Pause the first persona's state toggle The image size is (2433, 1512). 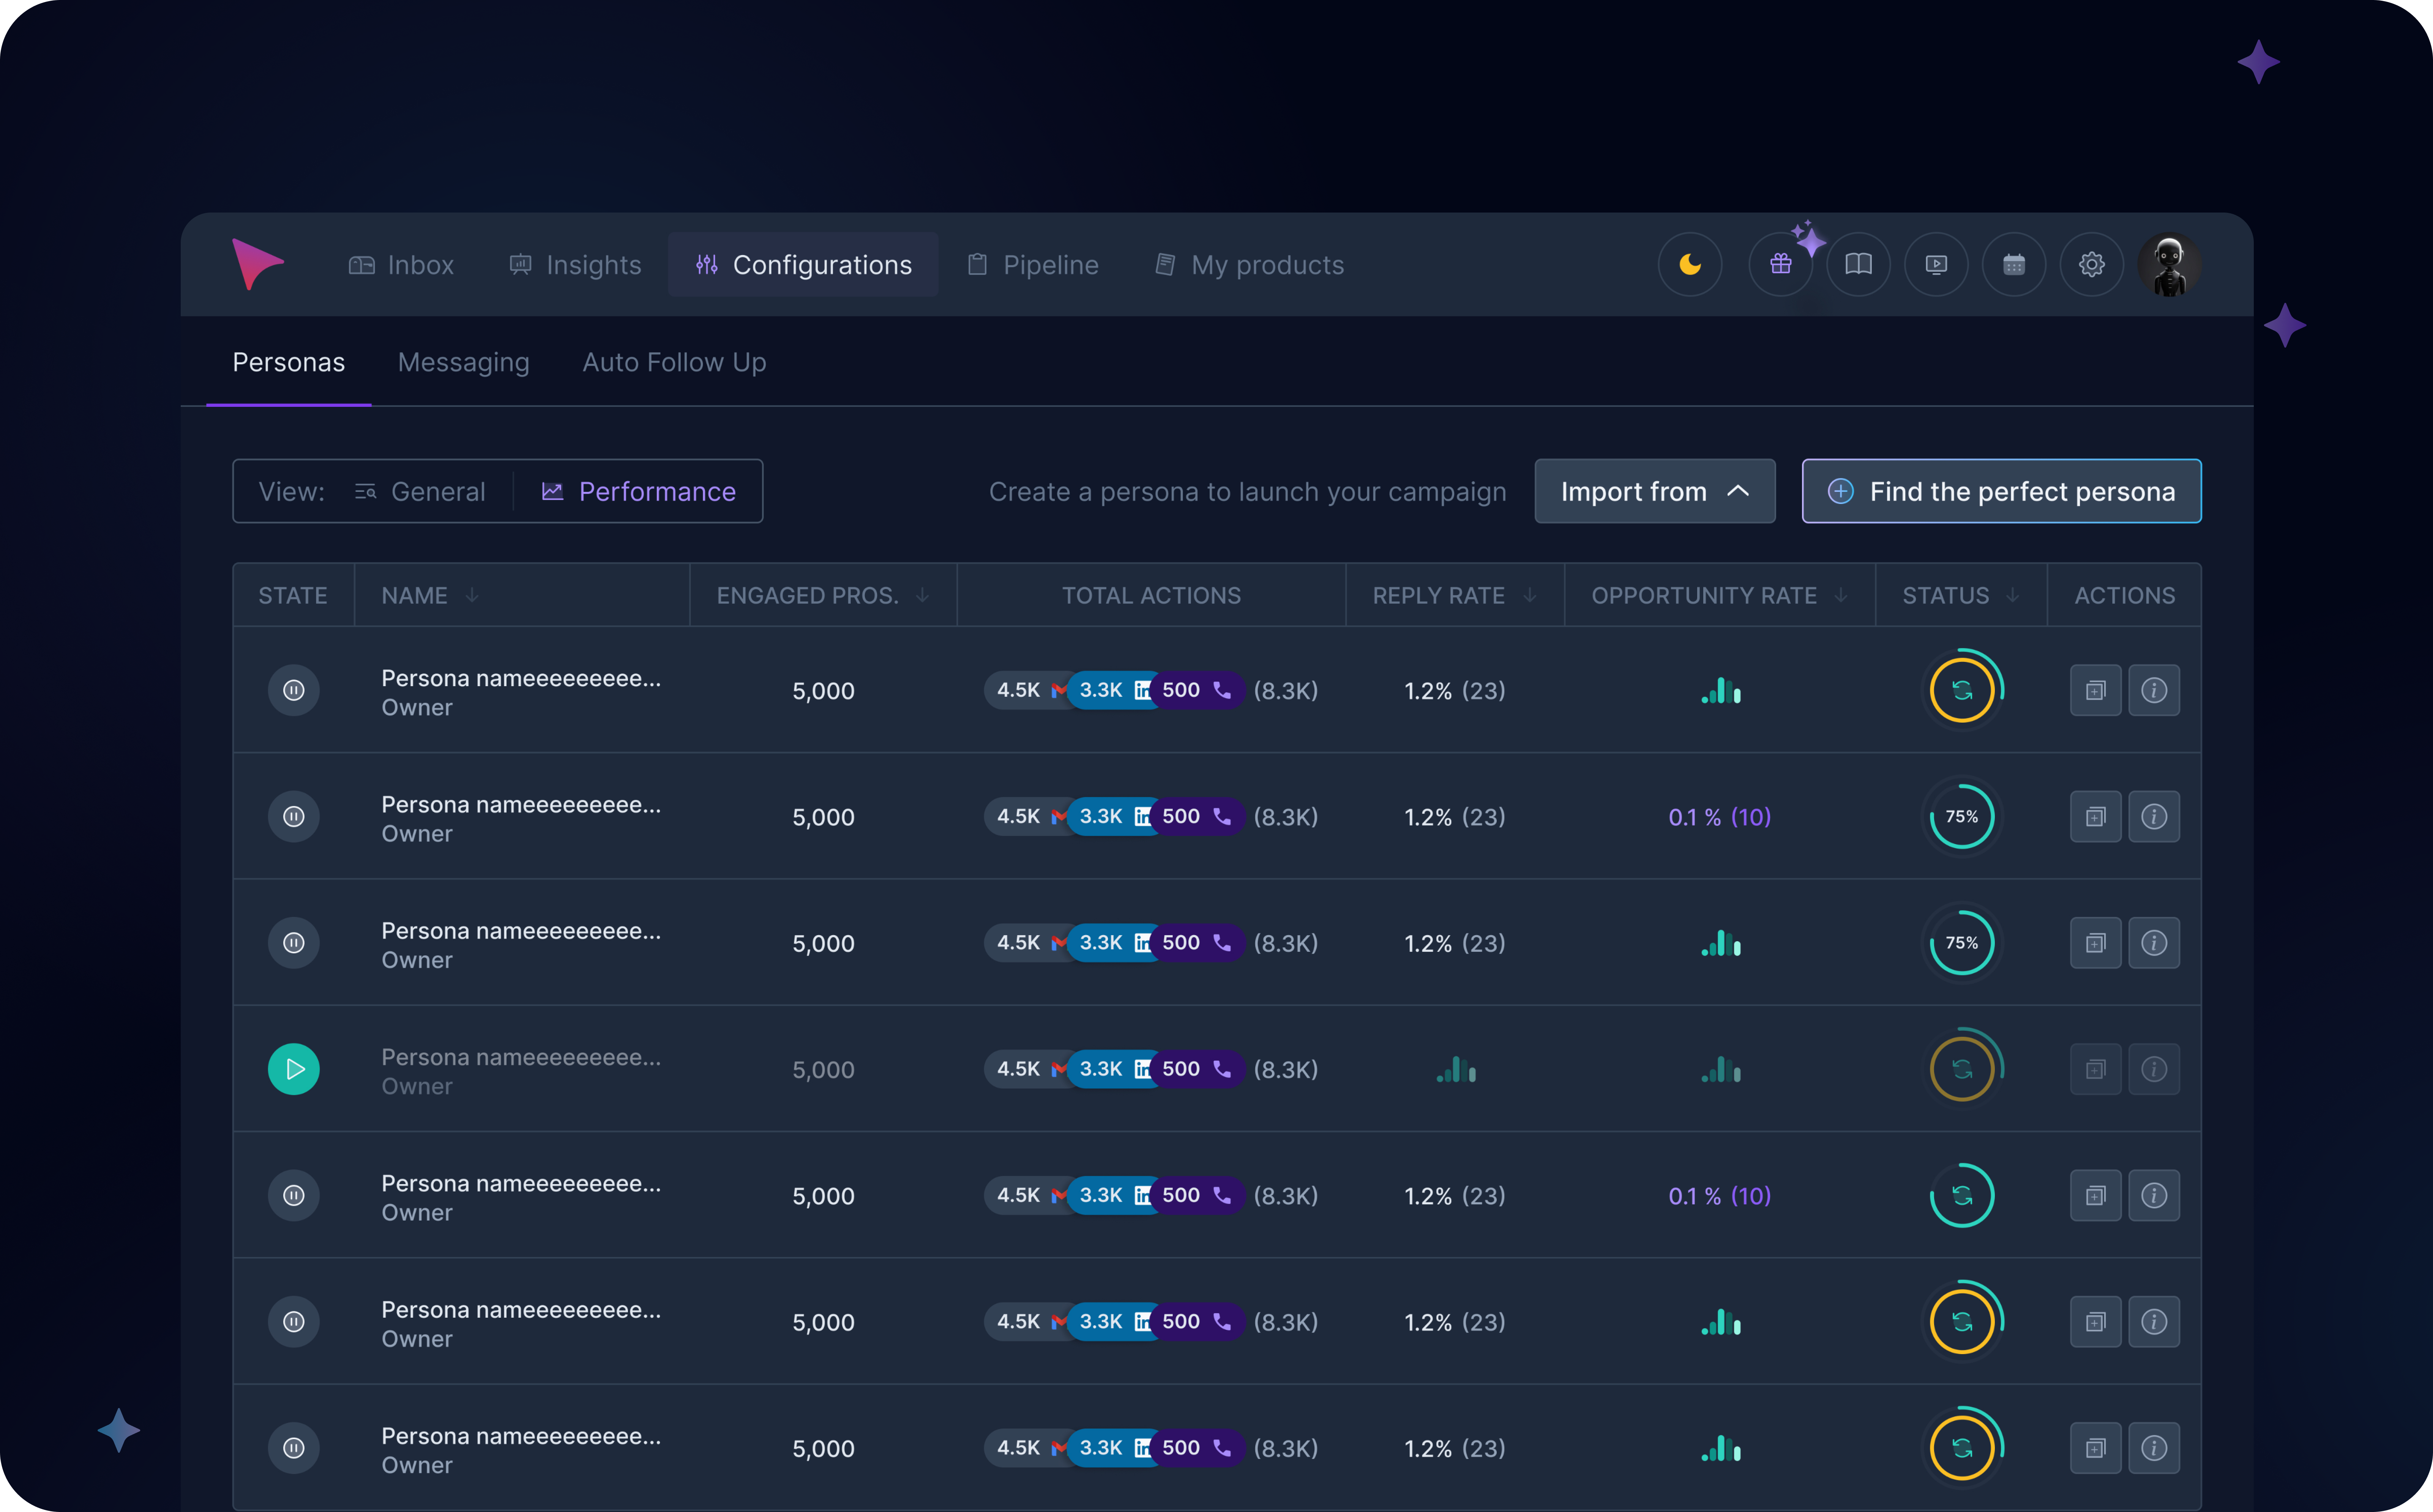coord(294,690)
